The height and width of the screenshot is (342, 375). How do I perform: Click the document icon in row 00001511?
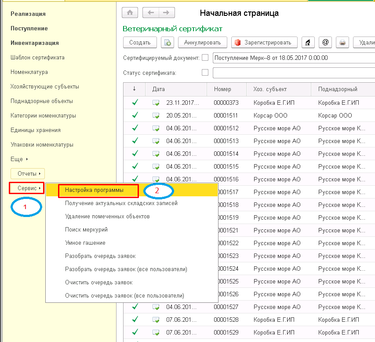pos(156,115)
